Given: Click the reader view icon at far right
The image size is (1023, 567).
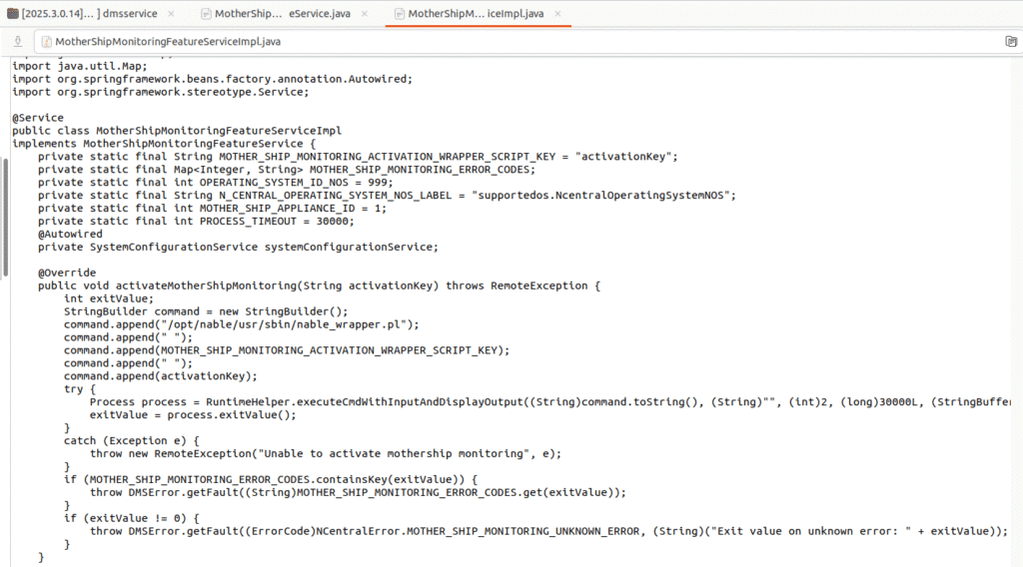Looking at the screenshot, I should 1010,42.
